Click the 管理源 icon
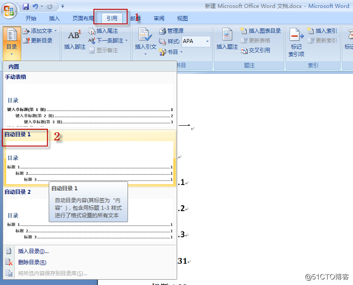 162,31
